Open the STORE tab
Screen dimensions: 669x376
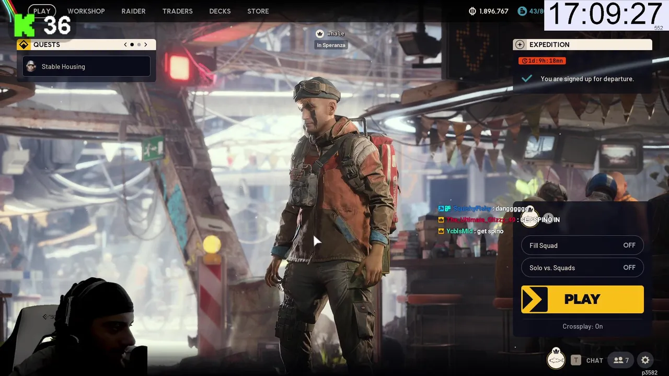[x=258, y=11]
